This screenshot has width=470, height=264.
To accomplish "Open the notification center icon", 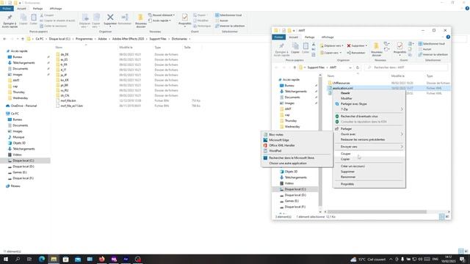I will tap(462, 259).
